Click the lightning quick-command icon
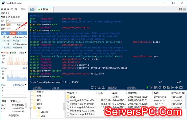 (147, 88)
